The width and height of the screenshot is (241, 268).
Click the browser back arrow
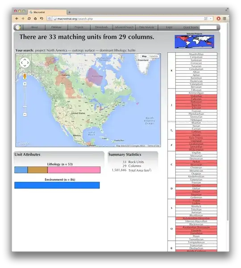click(17, 18)
